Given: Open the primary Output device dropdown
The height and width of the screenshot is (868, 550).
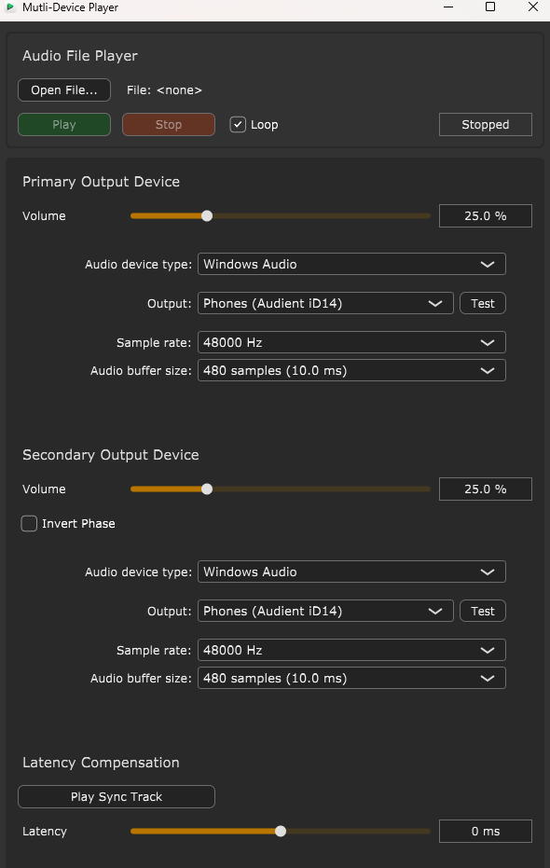Looking at the screenshot, I should 326,303.
